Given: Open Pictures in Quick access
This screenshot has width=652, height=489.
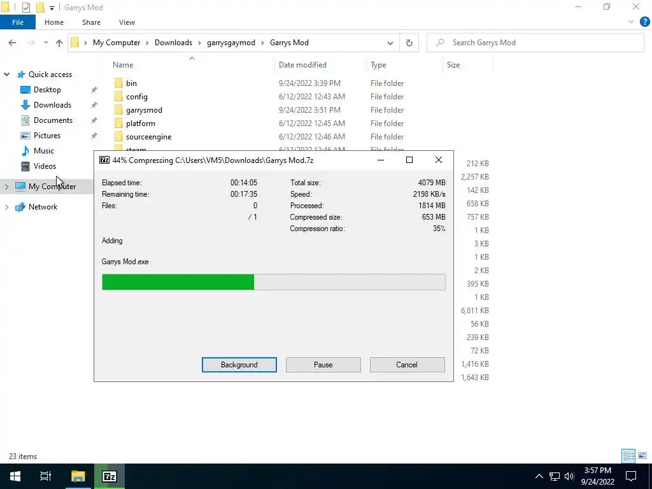Looking at the screenshot, I should pos(46,136).
